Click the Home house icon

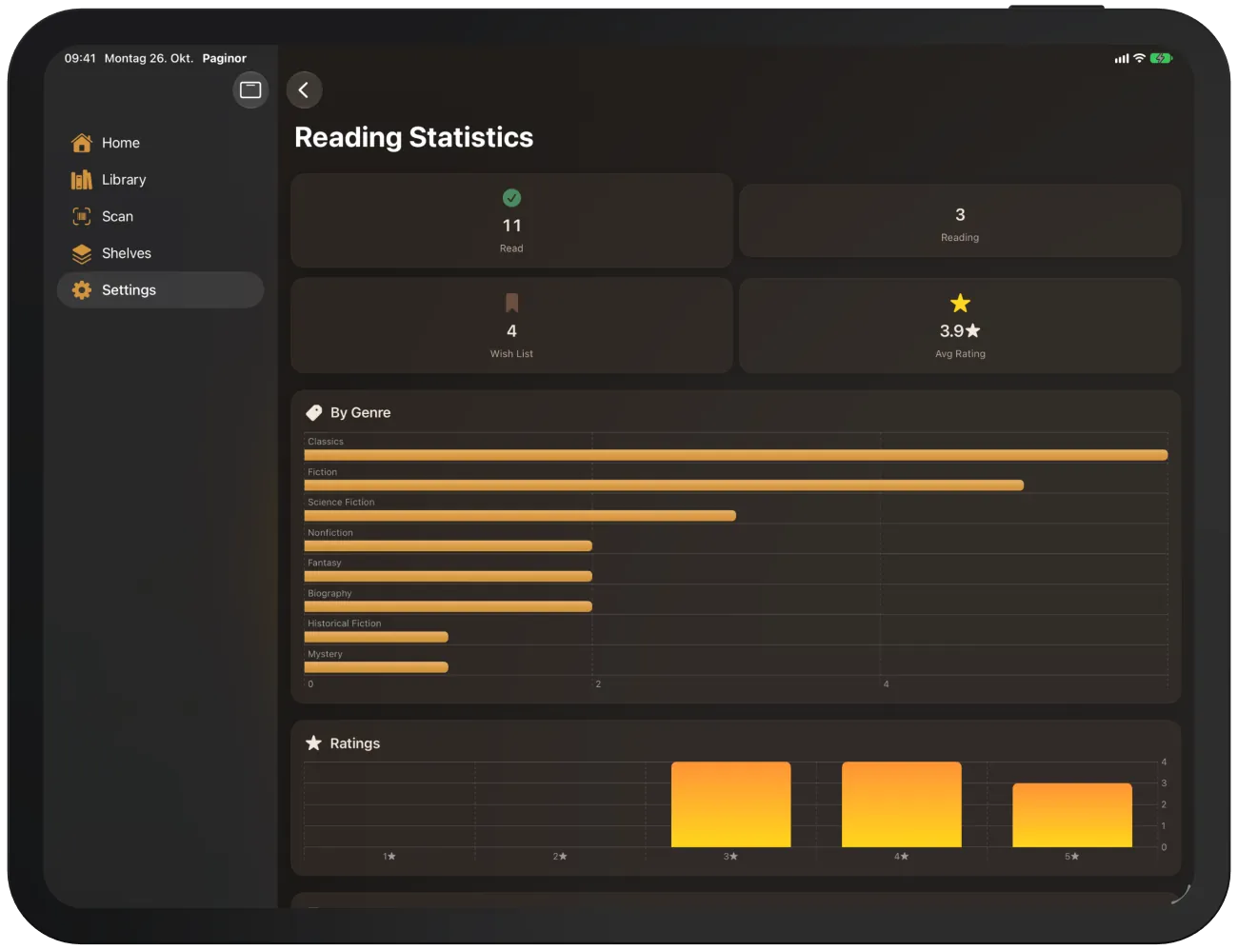[x=82, y=143]
